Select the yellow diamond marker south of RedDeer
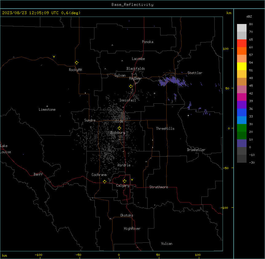Viewport: 265px width, 259px height. pos(131,86)
